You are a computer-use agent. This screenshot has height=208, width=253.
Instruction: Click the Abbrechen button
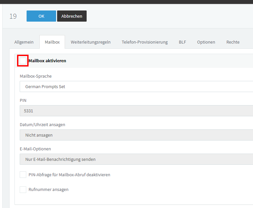pyautogui.click(x=72, y=16)
